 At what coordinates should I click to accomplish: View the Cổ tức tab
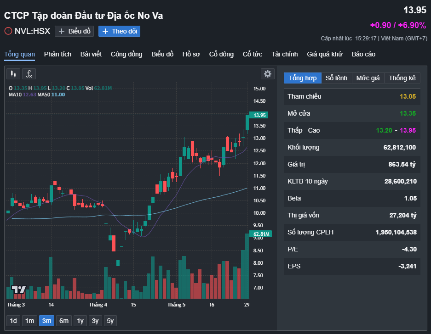253,54
